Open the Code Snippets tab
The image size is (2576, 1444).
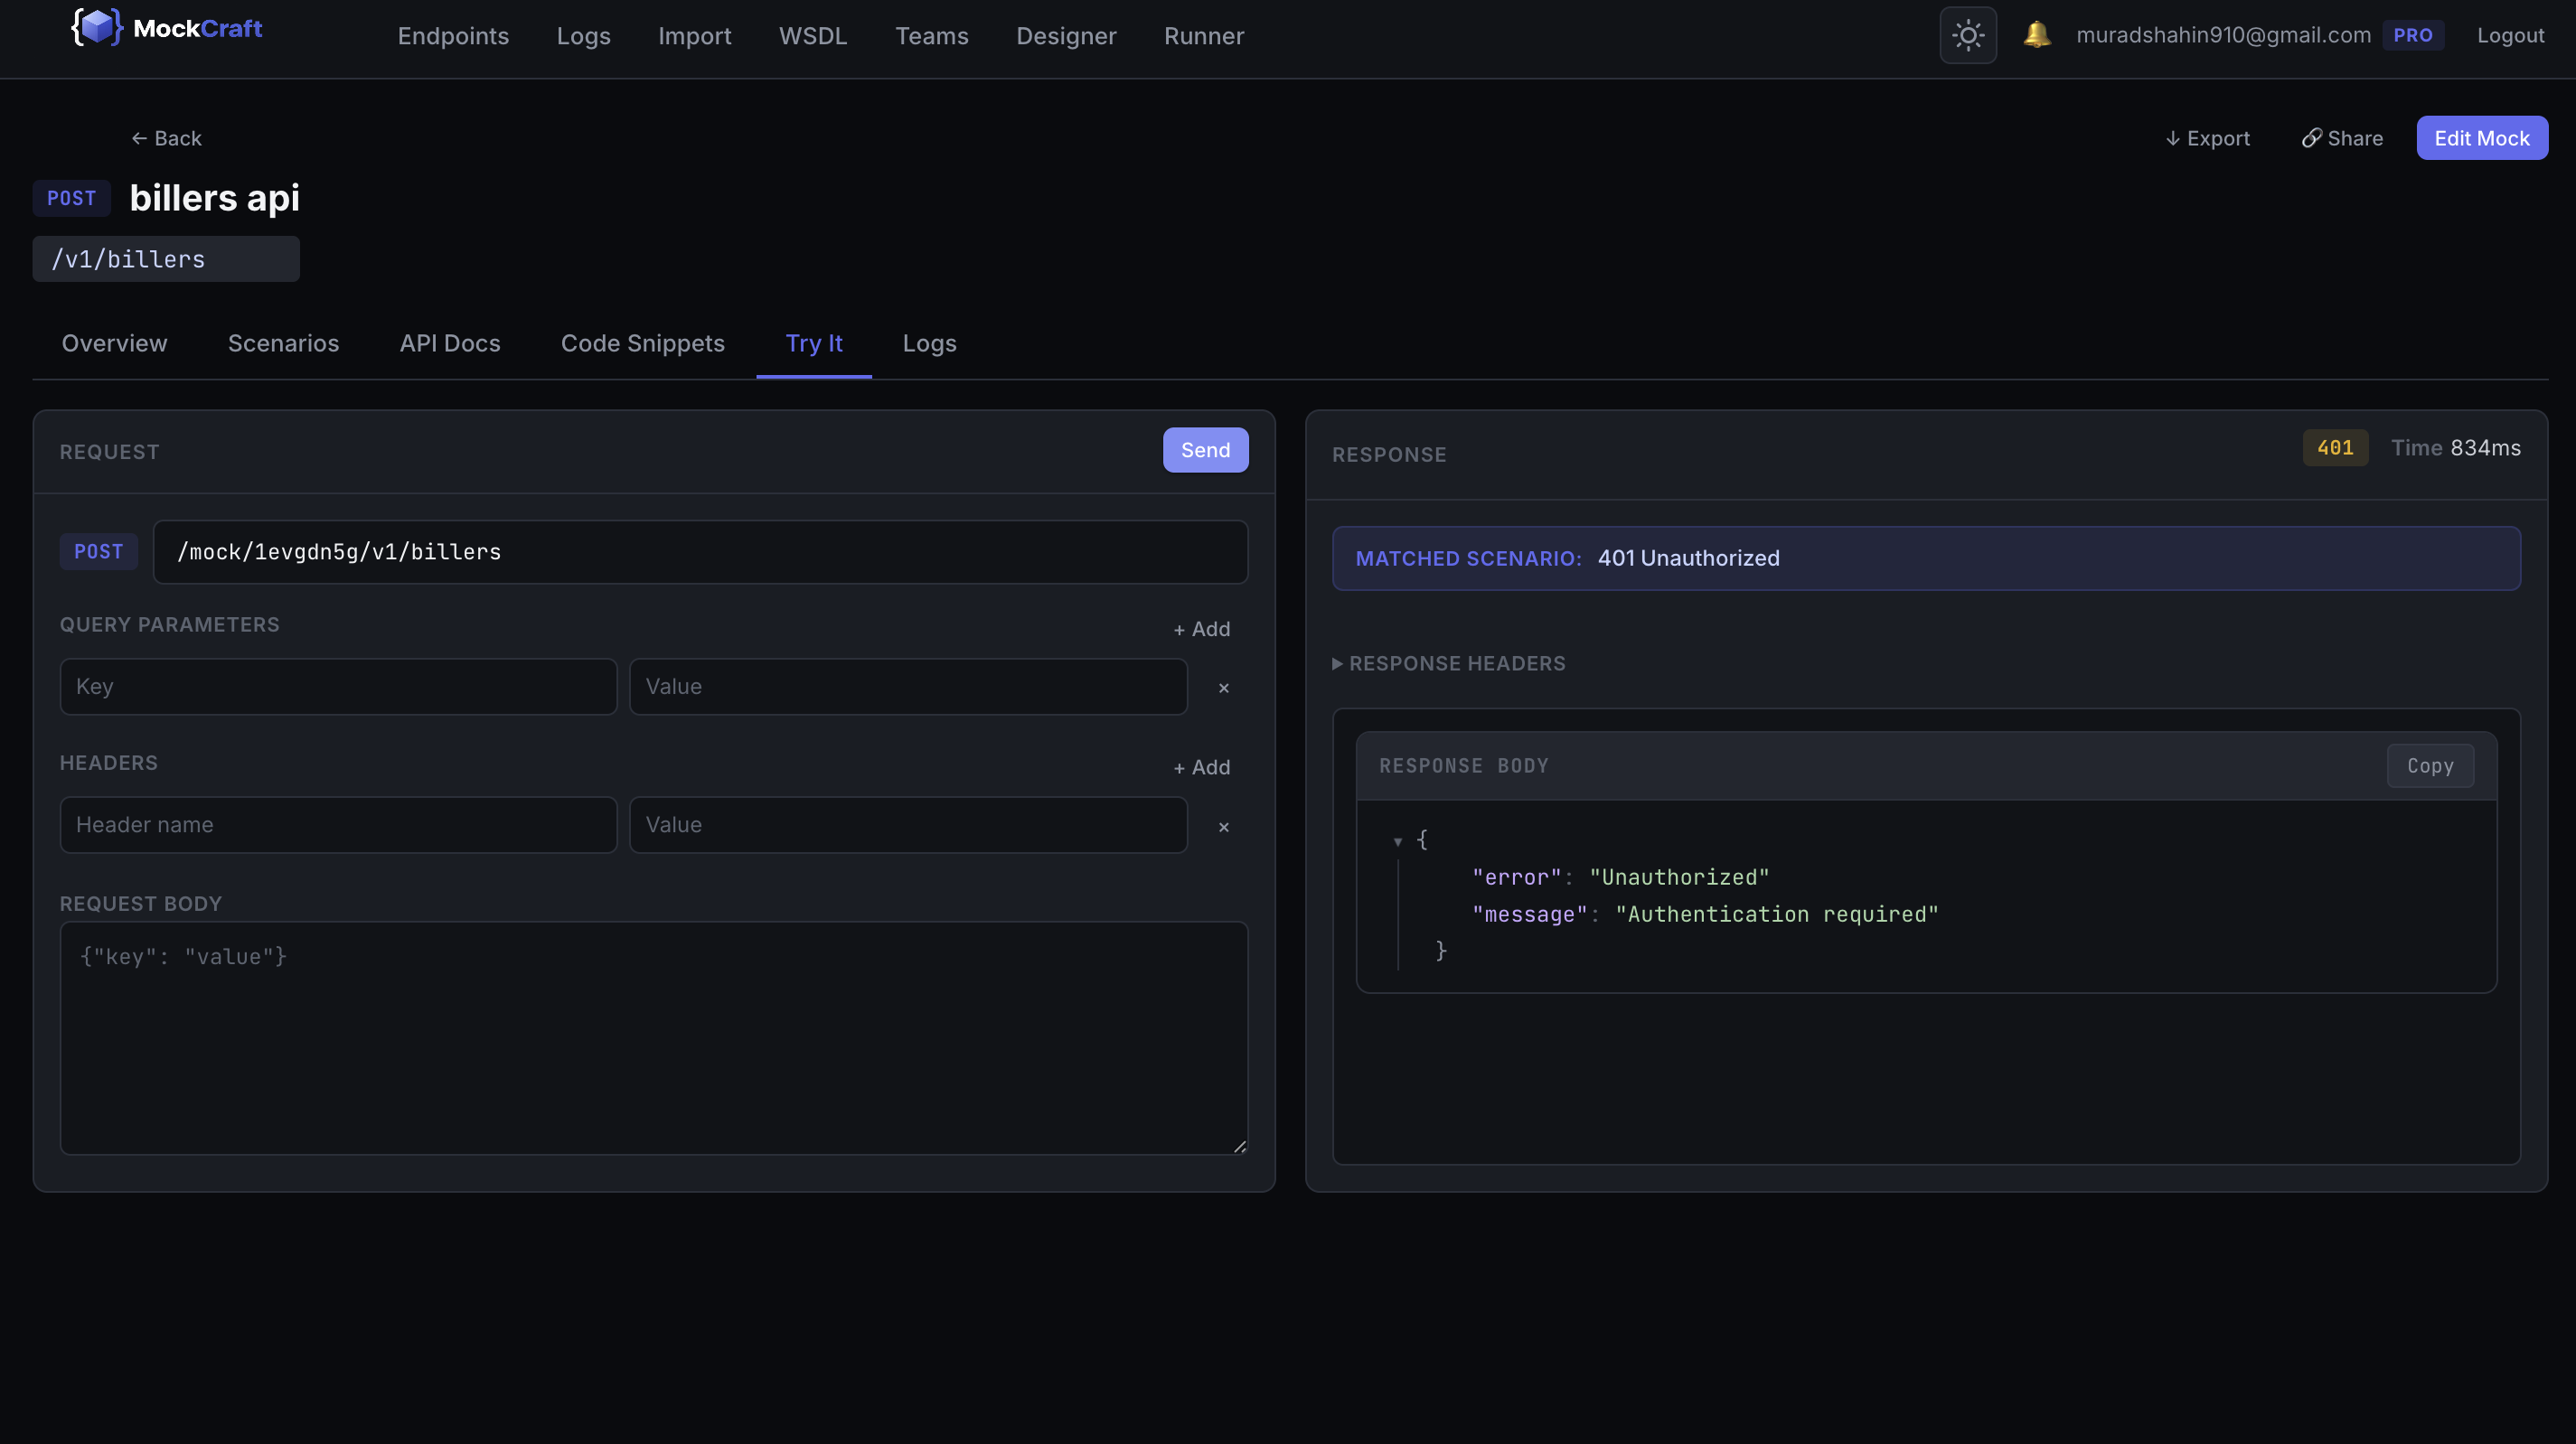(642, 343)
